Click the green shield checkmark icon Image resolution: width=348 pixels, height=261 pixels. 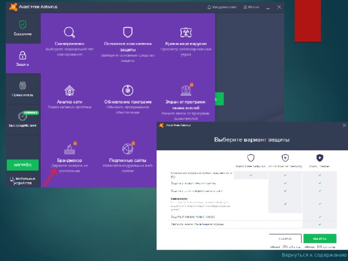22,24
